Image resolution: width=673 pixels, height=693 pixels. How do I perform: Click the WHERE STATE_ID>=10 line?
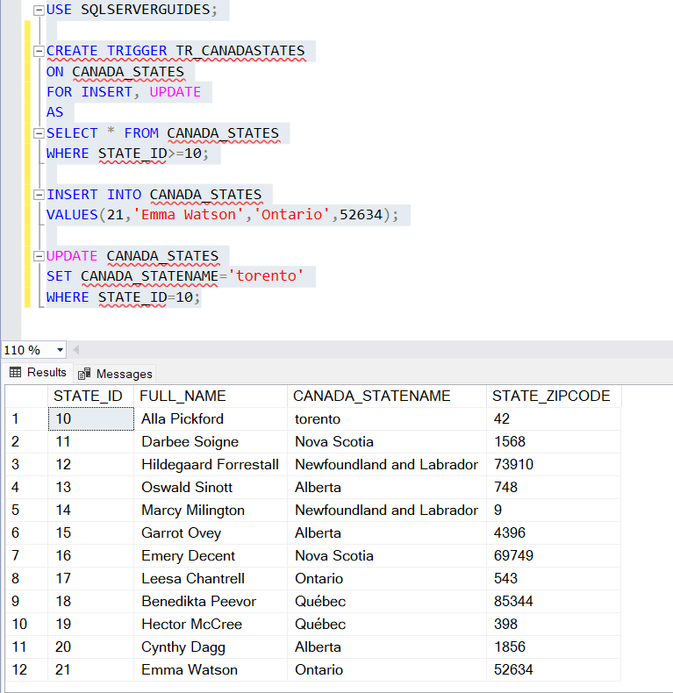127,154
